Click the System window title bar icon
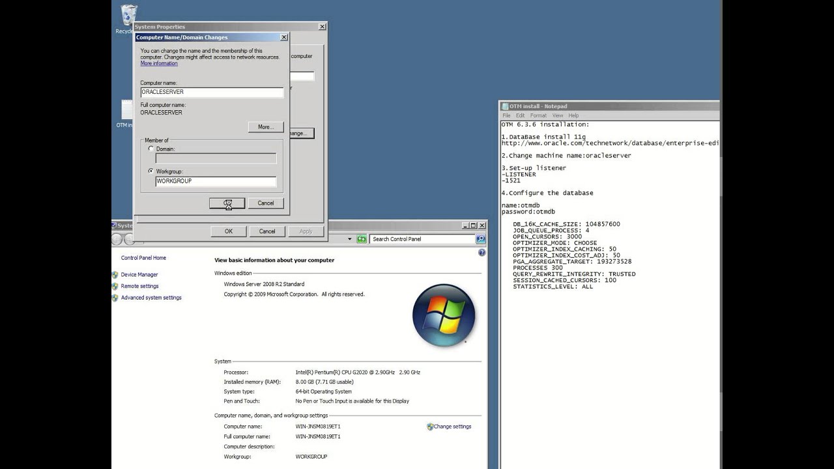Viewport: 834px width, 469px height. pyautogui.click(x=115, y=225)
